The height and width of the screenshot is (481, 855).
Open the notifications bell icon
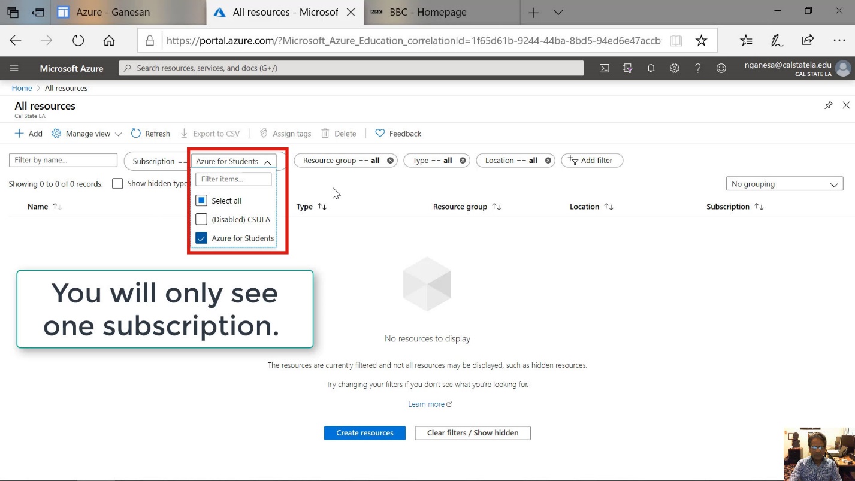(x=651, y=68)
